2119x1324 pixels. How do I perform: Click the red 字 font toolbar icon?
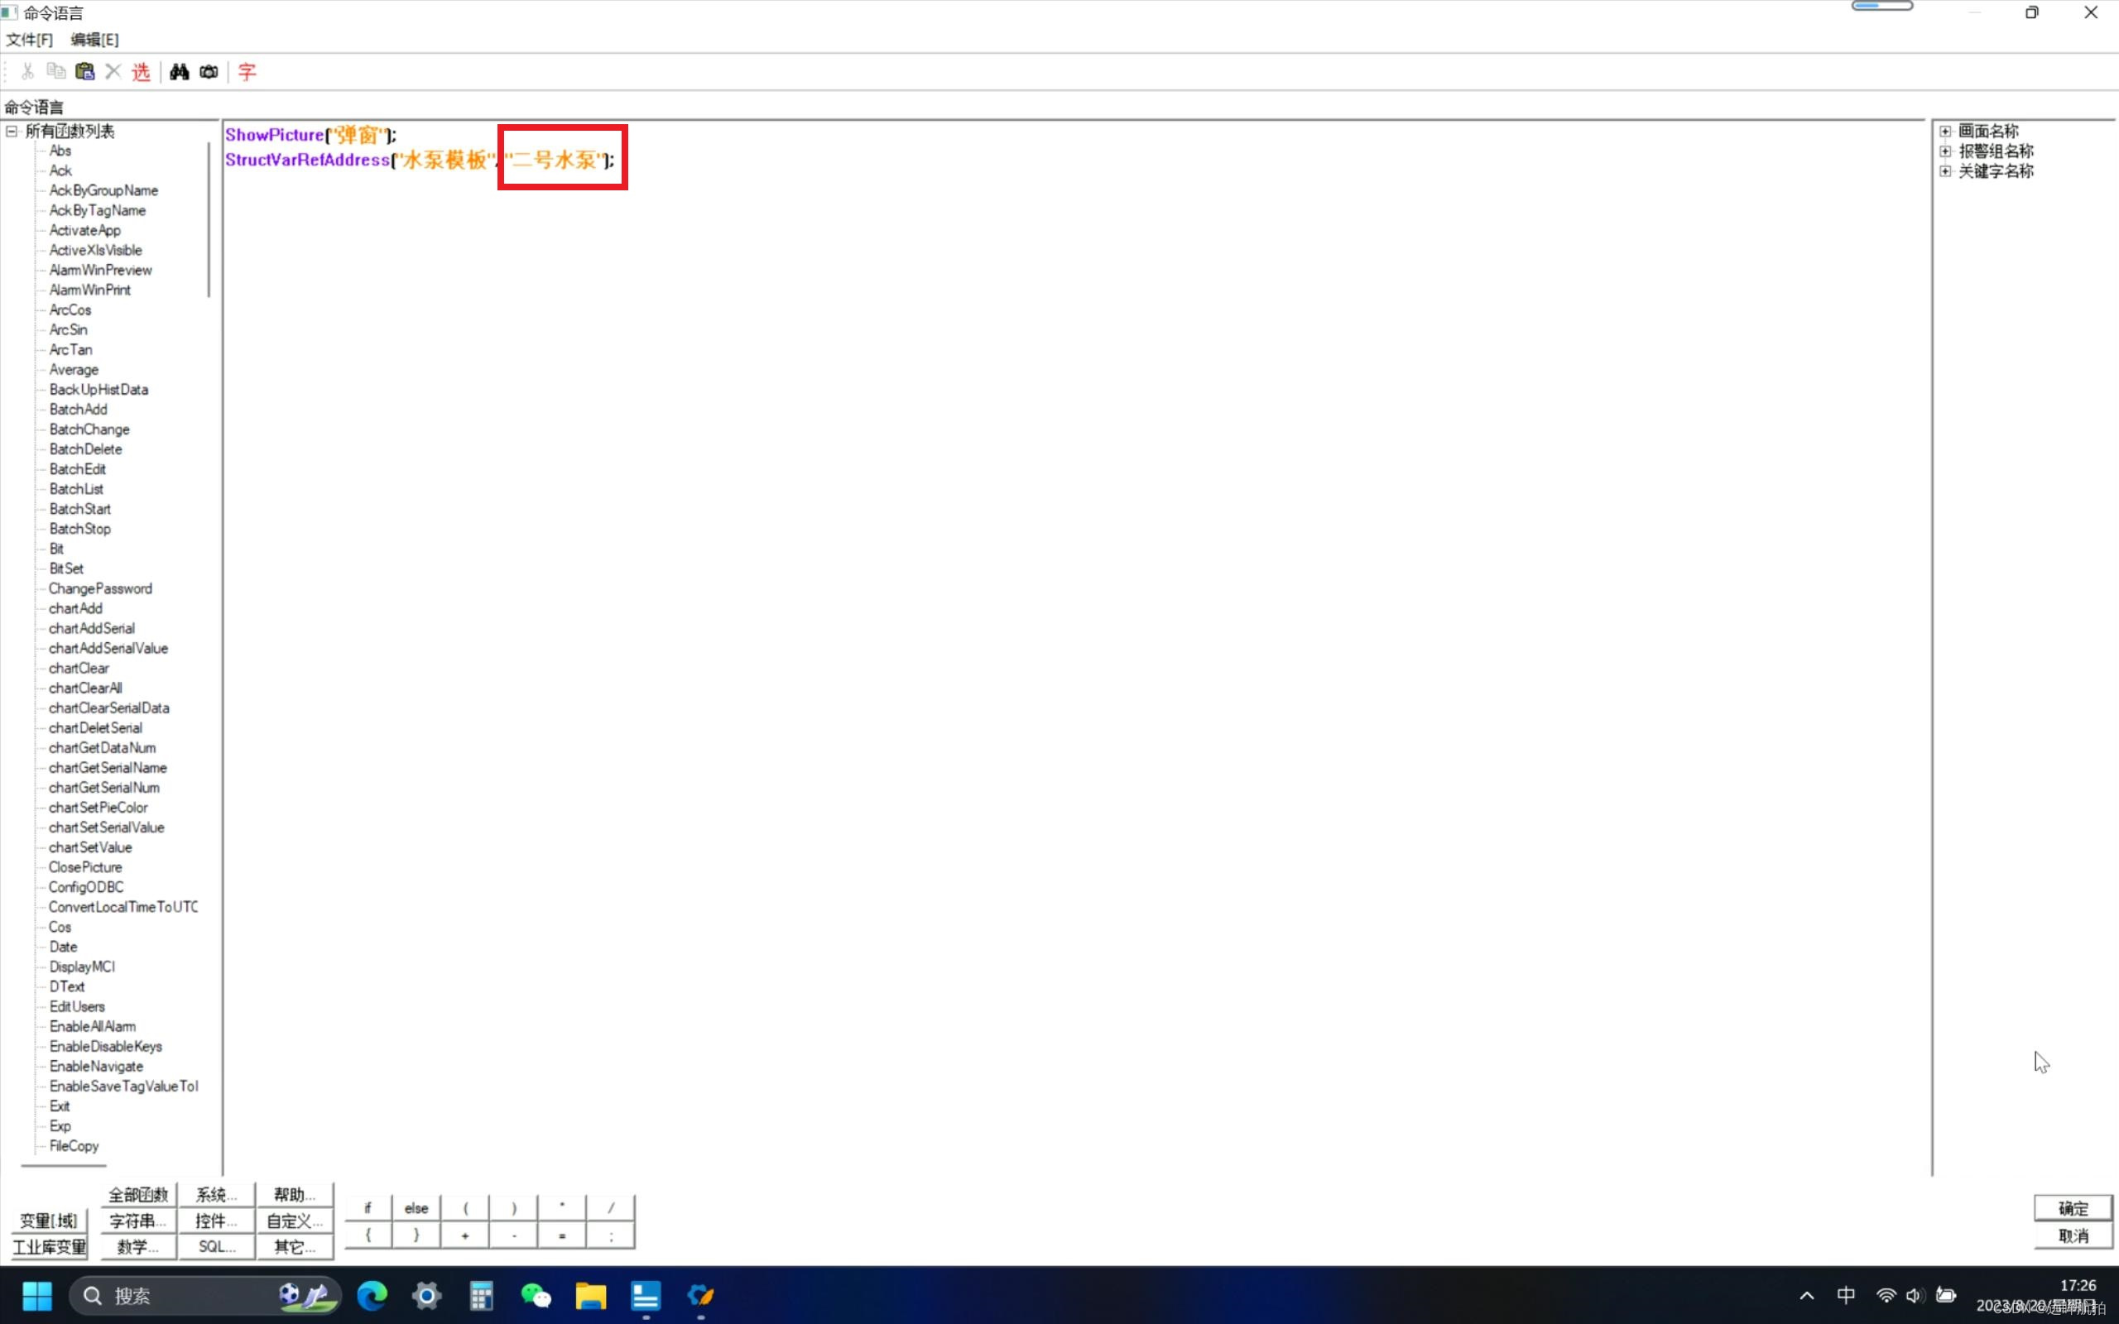[x=247, y=72]
